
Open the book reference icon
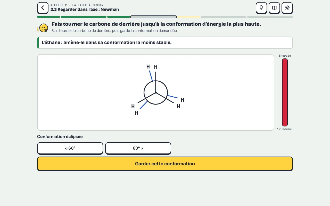(x=274, y=8)
